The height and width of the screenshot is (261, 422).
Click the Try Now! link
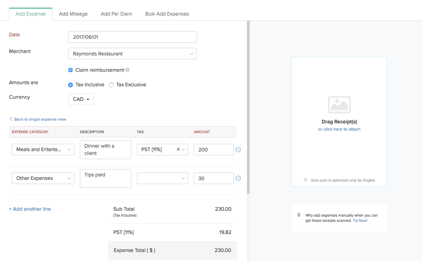pos(360,220)
